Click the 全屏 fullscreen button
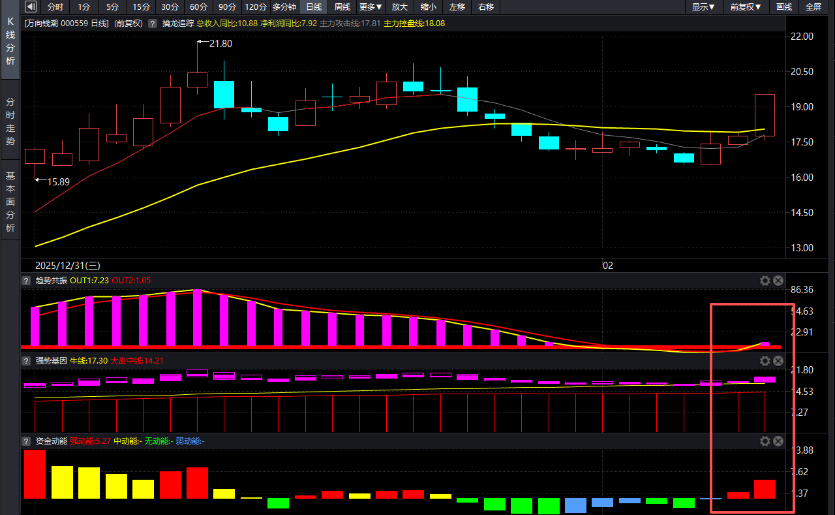835x515 pixels. [x=813, y=7]
